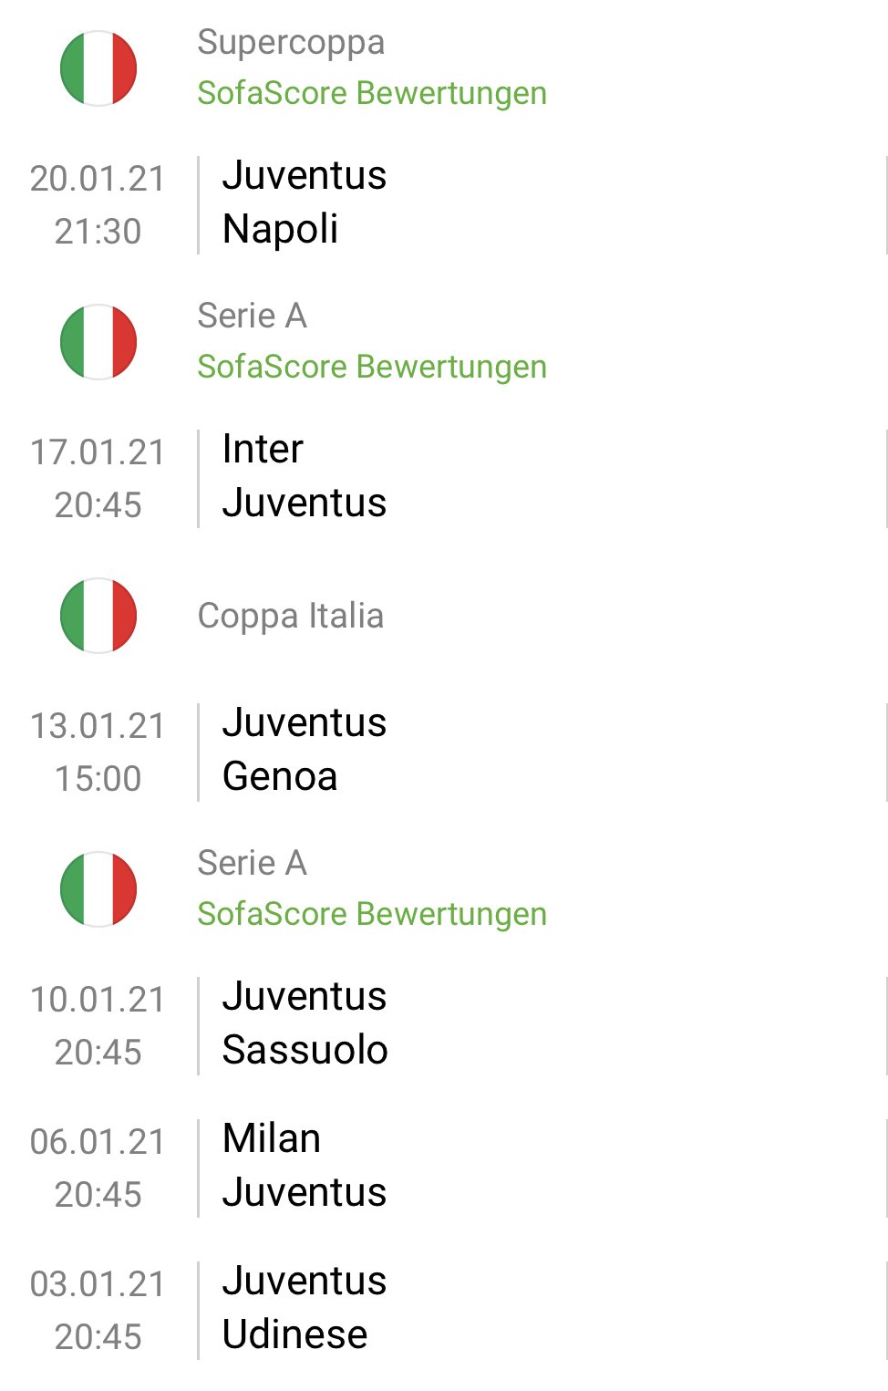The height and width of the screenshot is (1391, 888).
Task: Open SofaScore Bewertungen under first Serie A
Action: tap(372, 367)
